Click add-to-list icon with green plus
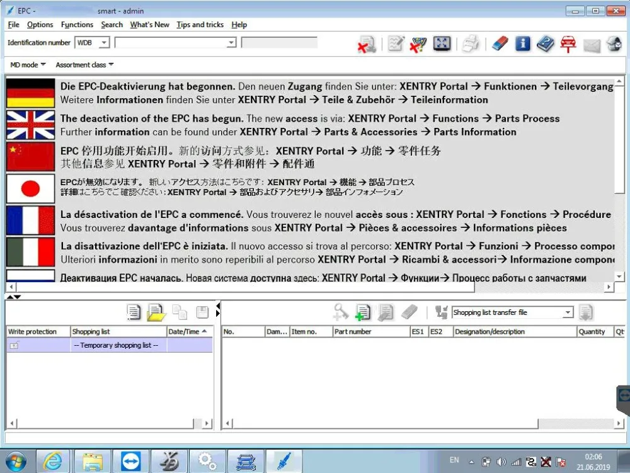This screenshot has width=630, height=473. (x=363, y=312)
